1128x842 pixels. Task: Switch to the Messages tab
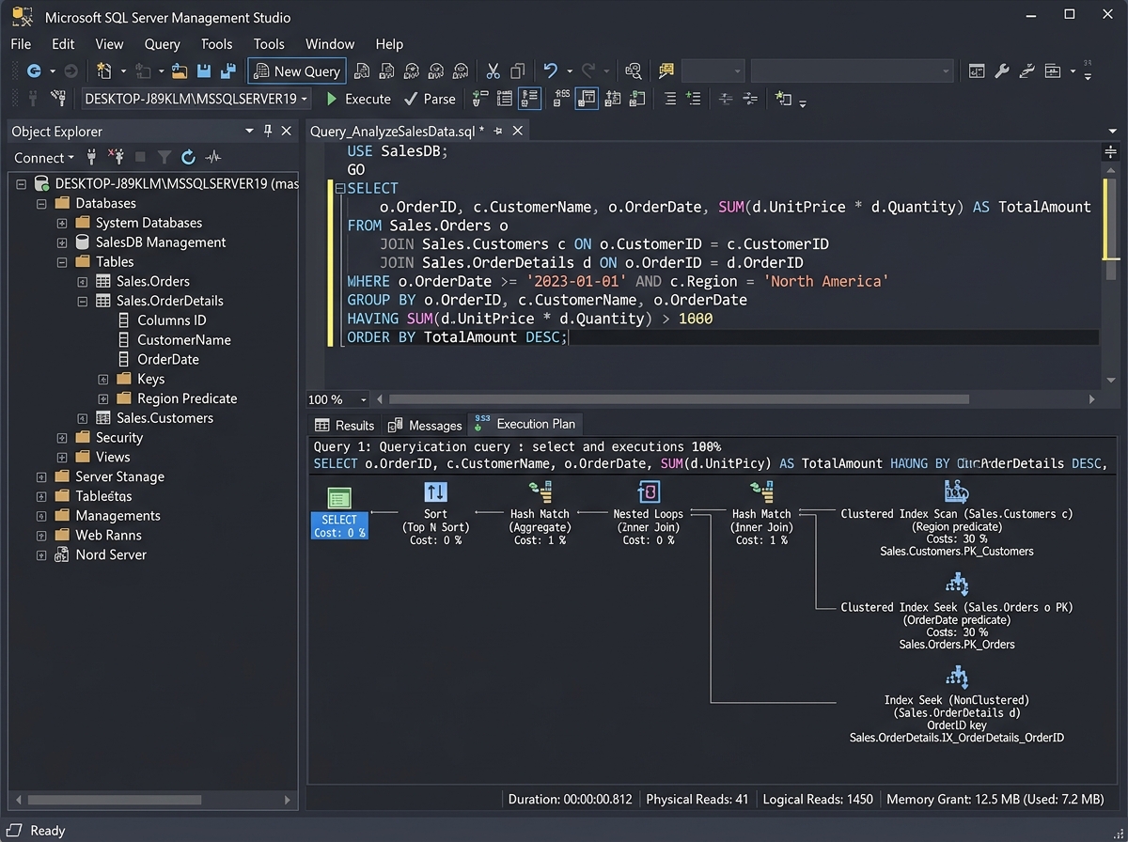[425, 425]
